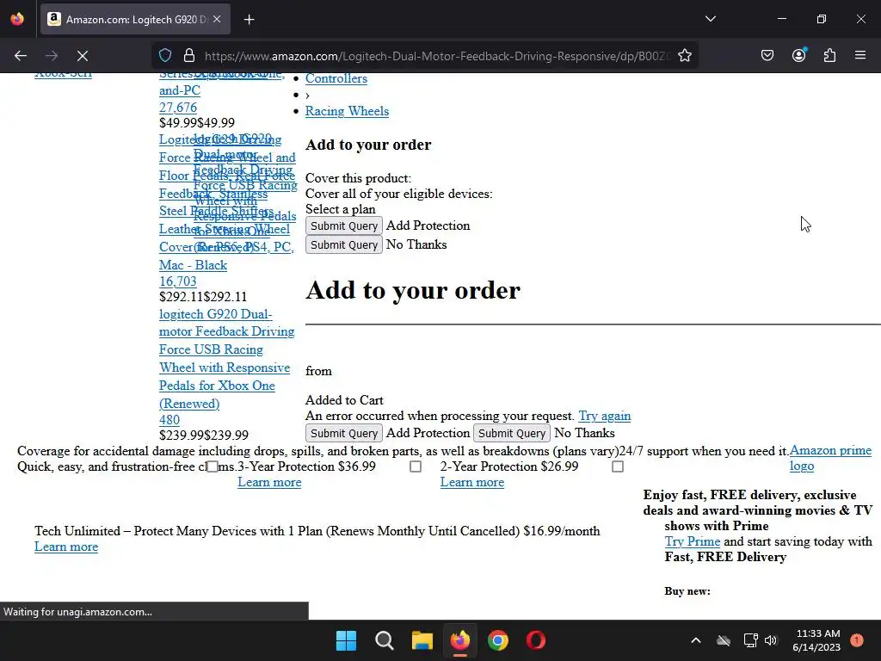Viewport: 881px width, 661px height.
Task: Open taskbar Search magnifier
Action: (x=385, y=640)
